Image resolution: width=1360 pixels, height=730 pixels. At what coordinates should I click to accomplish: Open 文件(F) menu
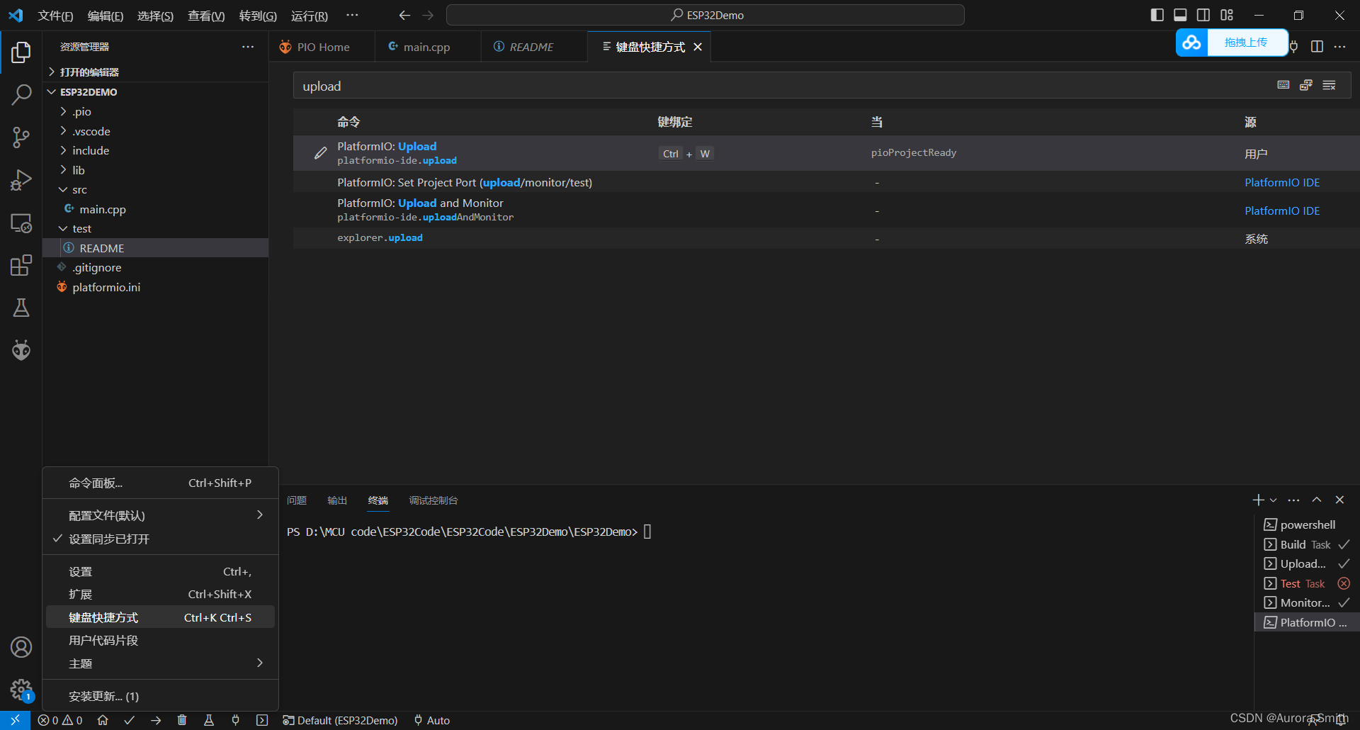(x=55, y=16)
